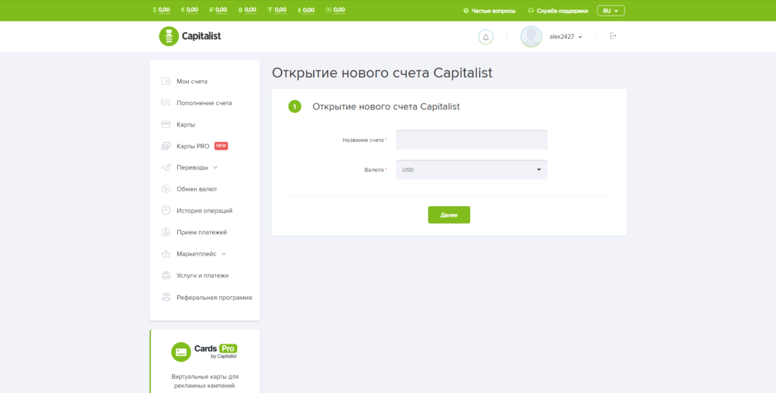Open Карты menu item
Image resolution: width=776 pixels, height=393 pixels.
tap(186, 125)
